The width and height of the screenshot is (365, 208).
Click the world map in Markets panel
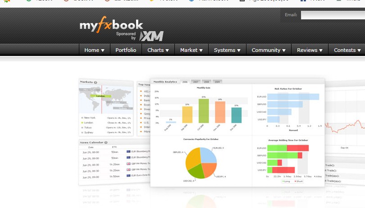tap(105, 98)
